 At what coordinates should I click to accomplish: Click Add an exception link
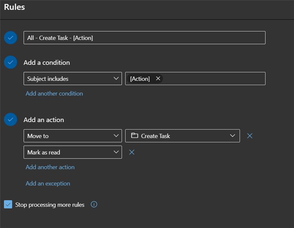[48, 184]
